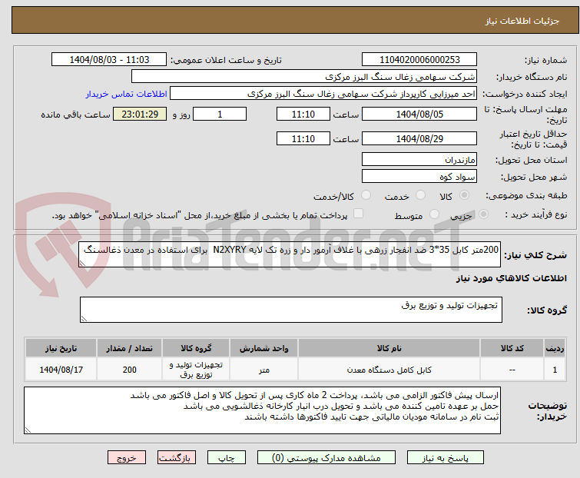Click the تعداد / مقدار column header
This screenshot has width=580, height=478.
coord(130,348)
